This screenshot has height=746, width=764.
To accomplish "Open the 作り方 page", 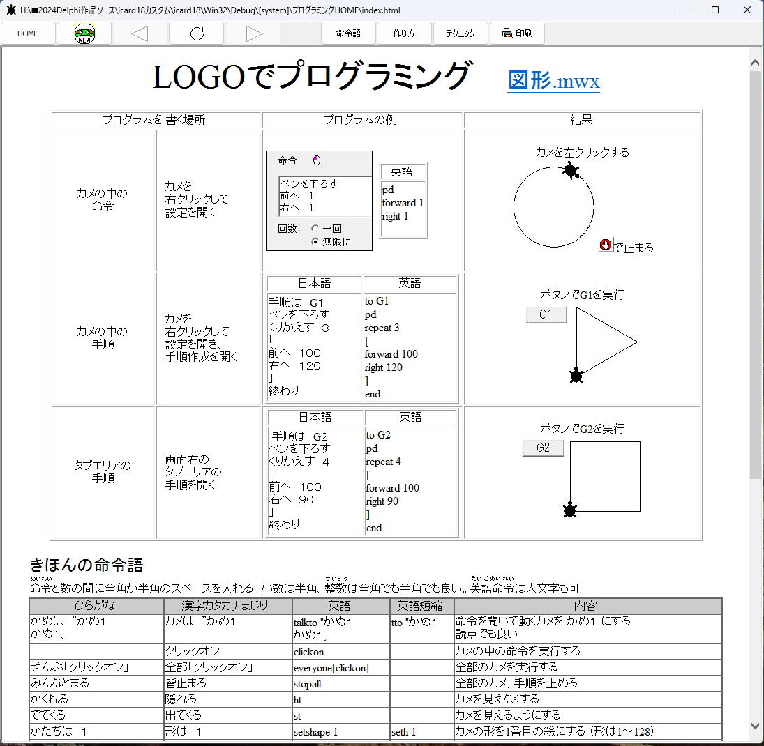I will tap(405, 33).
